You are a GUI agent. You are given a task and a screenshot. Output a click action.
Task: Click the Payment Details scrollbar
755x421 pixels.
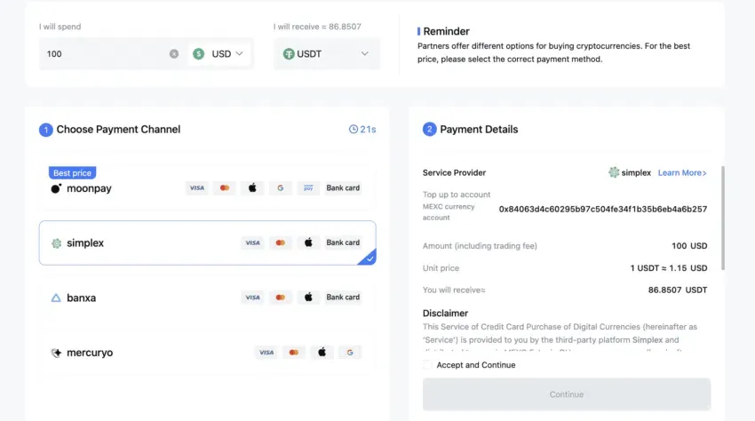click(723, 218)
